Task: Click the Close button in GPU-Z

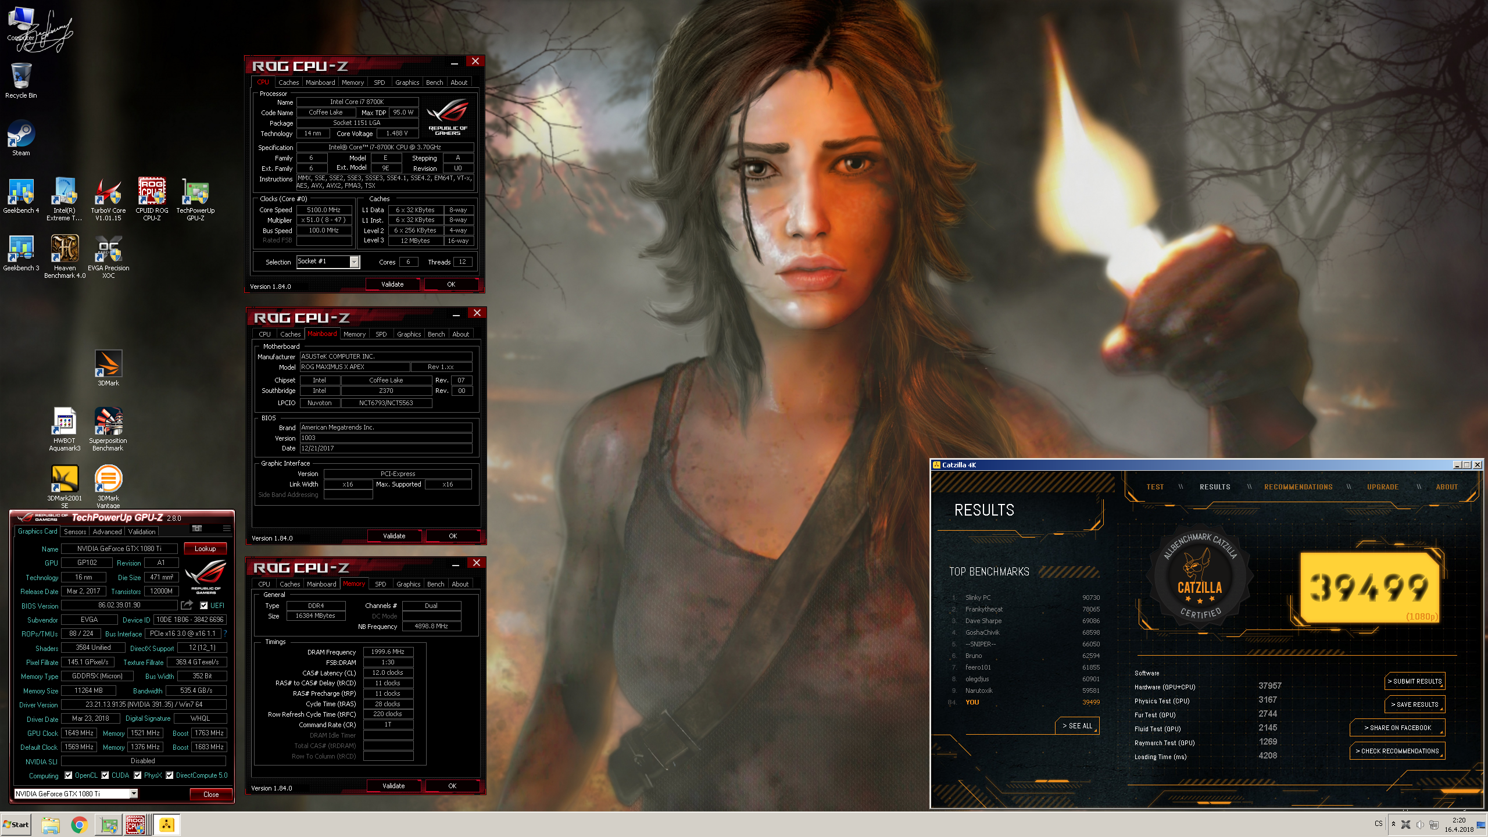Action: click(x=211, y=794)
